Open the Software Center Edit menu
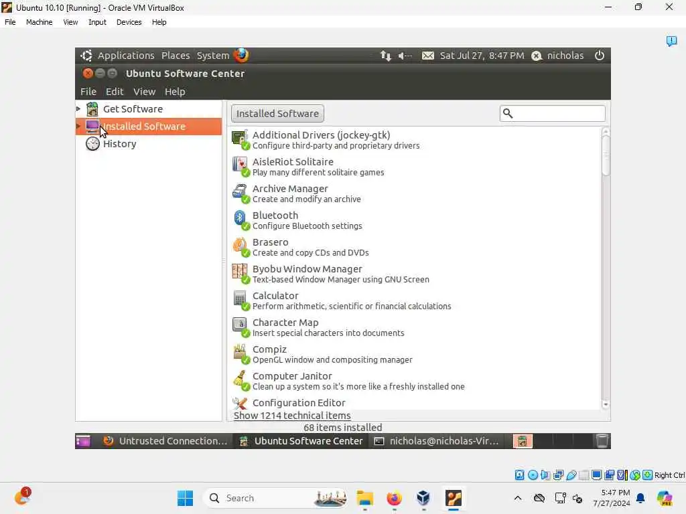 pos(115,91)
